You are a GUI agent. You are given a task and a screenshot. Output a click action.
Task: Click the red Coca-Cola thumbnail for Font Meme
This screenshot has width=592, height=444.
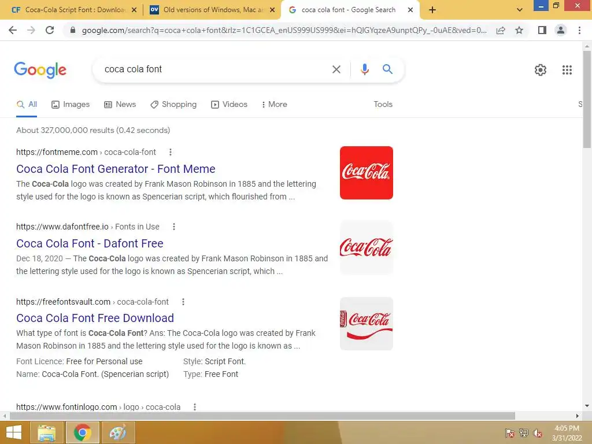(366, 173)
